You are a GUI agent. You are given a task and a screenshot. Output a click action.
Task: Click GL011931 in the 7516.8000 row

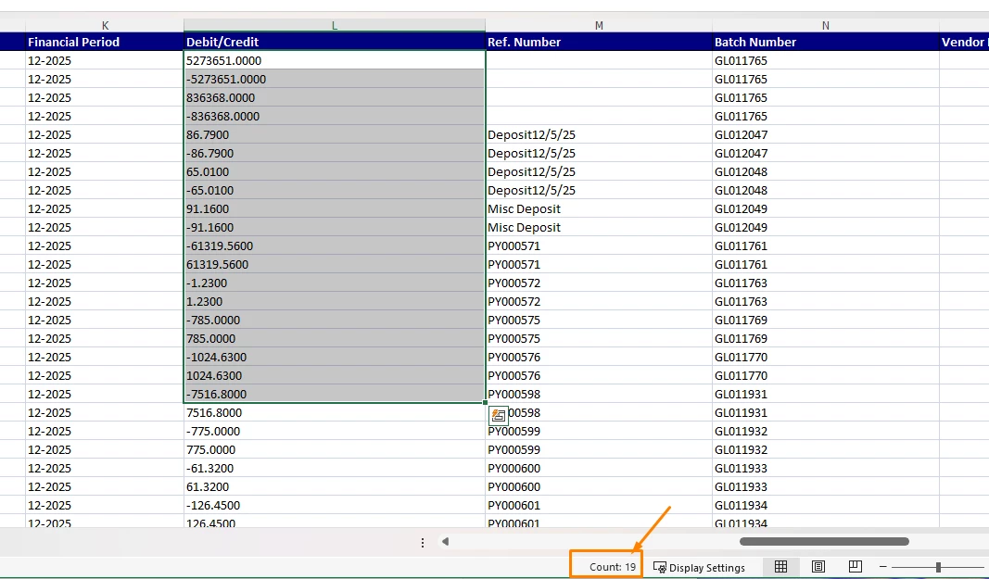pyautogui.click(x=742, y=413)
